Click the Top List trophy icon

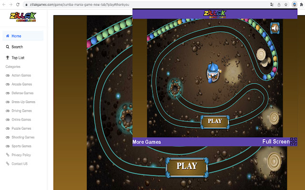(x=8, y=57)
